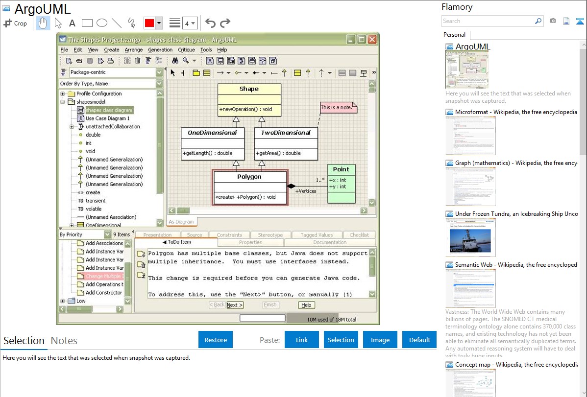
Task: Open the Personal tab
Action: [x=455, y=34]
